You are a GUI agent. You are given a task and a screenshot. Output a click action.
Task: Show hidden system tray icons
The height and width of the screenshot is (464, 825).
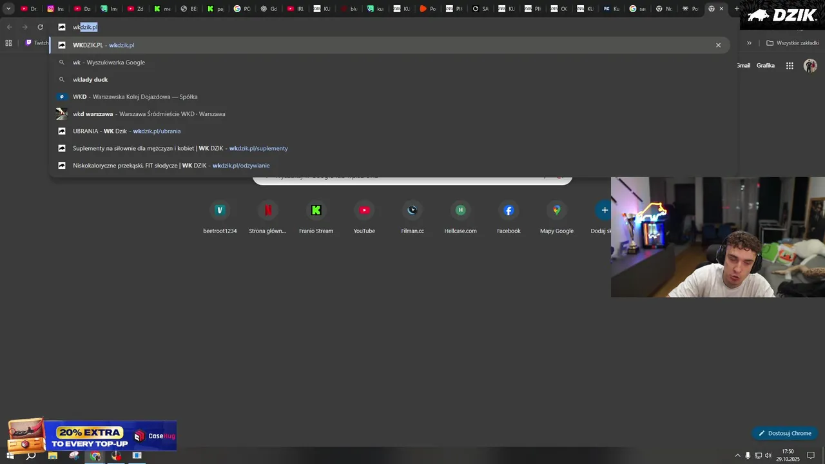[x=737, y=456]
